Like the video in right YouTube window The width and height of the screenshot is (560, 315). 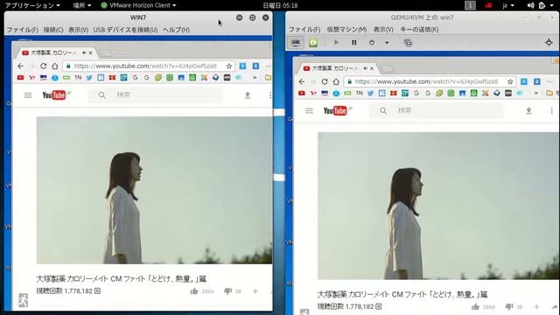[476, 307]
